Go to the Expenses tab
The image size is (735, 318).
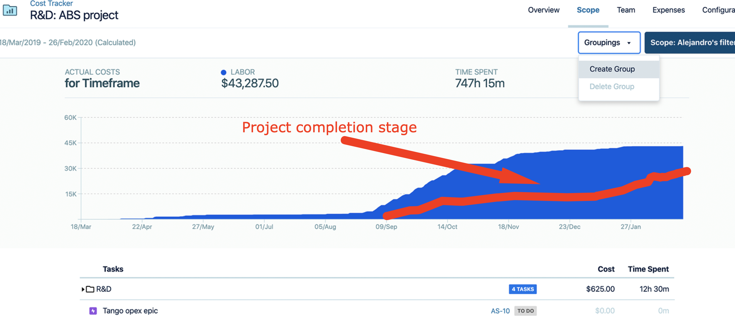(668, 10)
